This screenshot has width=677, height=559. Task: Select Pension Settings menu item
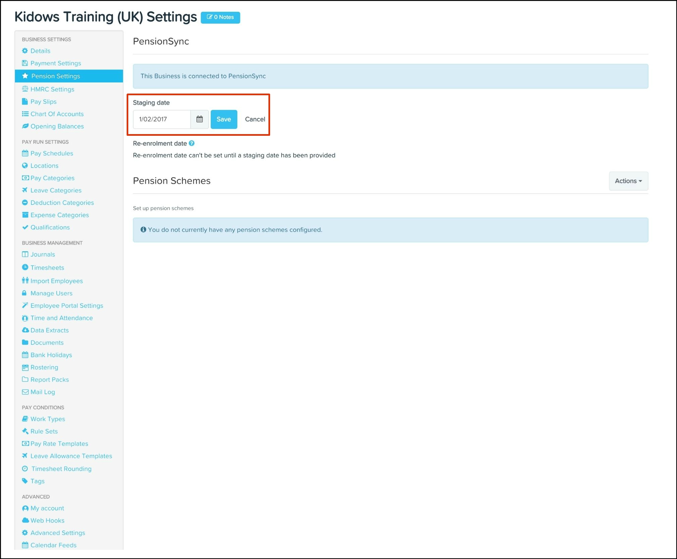(x=55, y=76)
